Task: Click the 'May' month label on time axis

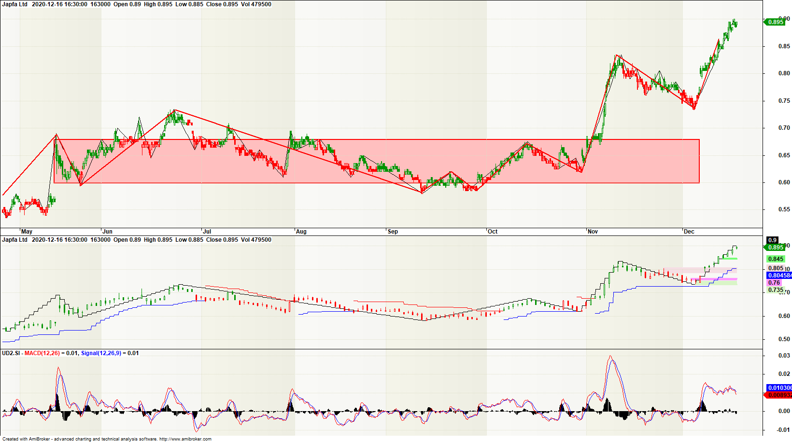Action: (x=27, y=232)
